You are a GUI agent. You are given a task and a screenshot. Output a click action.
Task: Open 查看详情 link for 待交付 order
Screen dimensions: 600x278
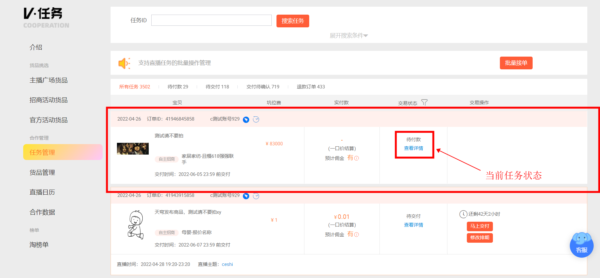click(413, 225)
